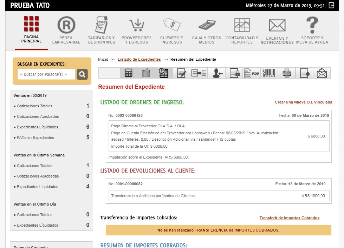The width and height of the screenshot is (344, 248).
Task: Click the edit document pencil icon
Action: [x=181, y=73]
